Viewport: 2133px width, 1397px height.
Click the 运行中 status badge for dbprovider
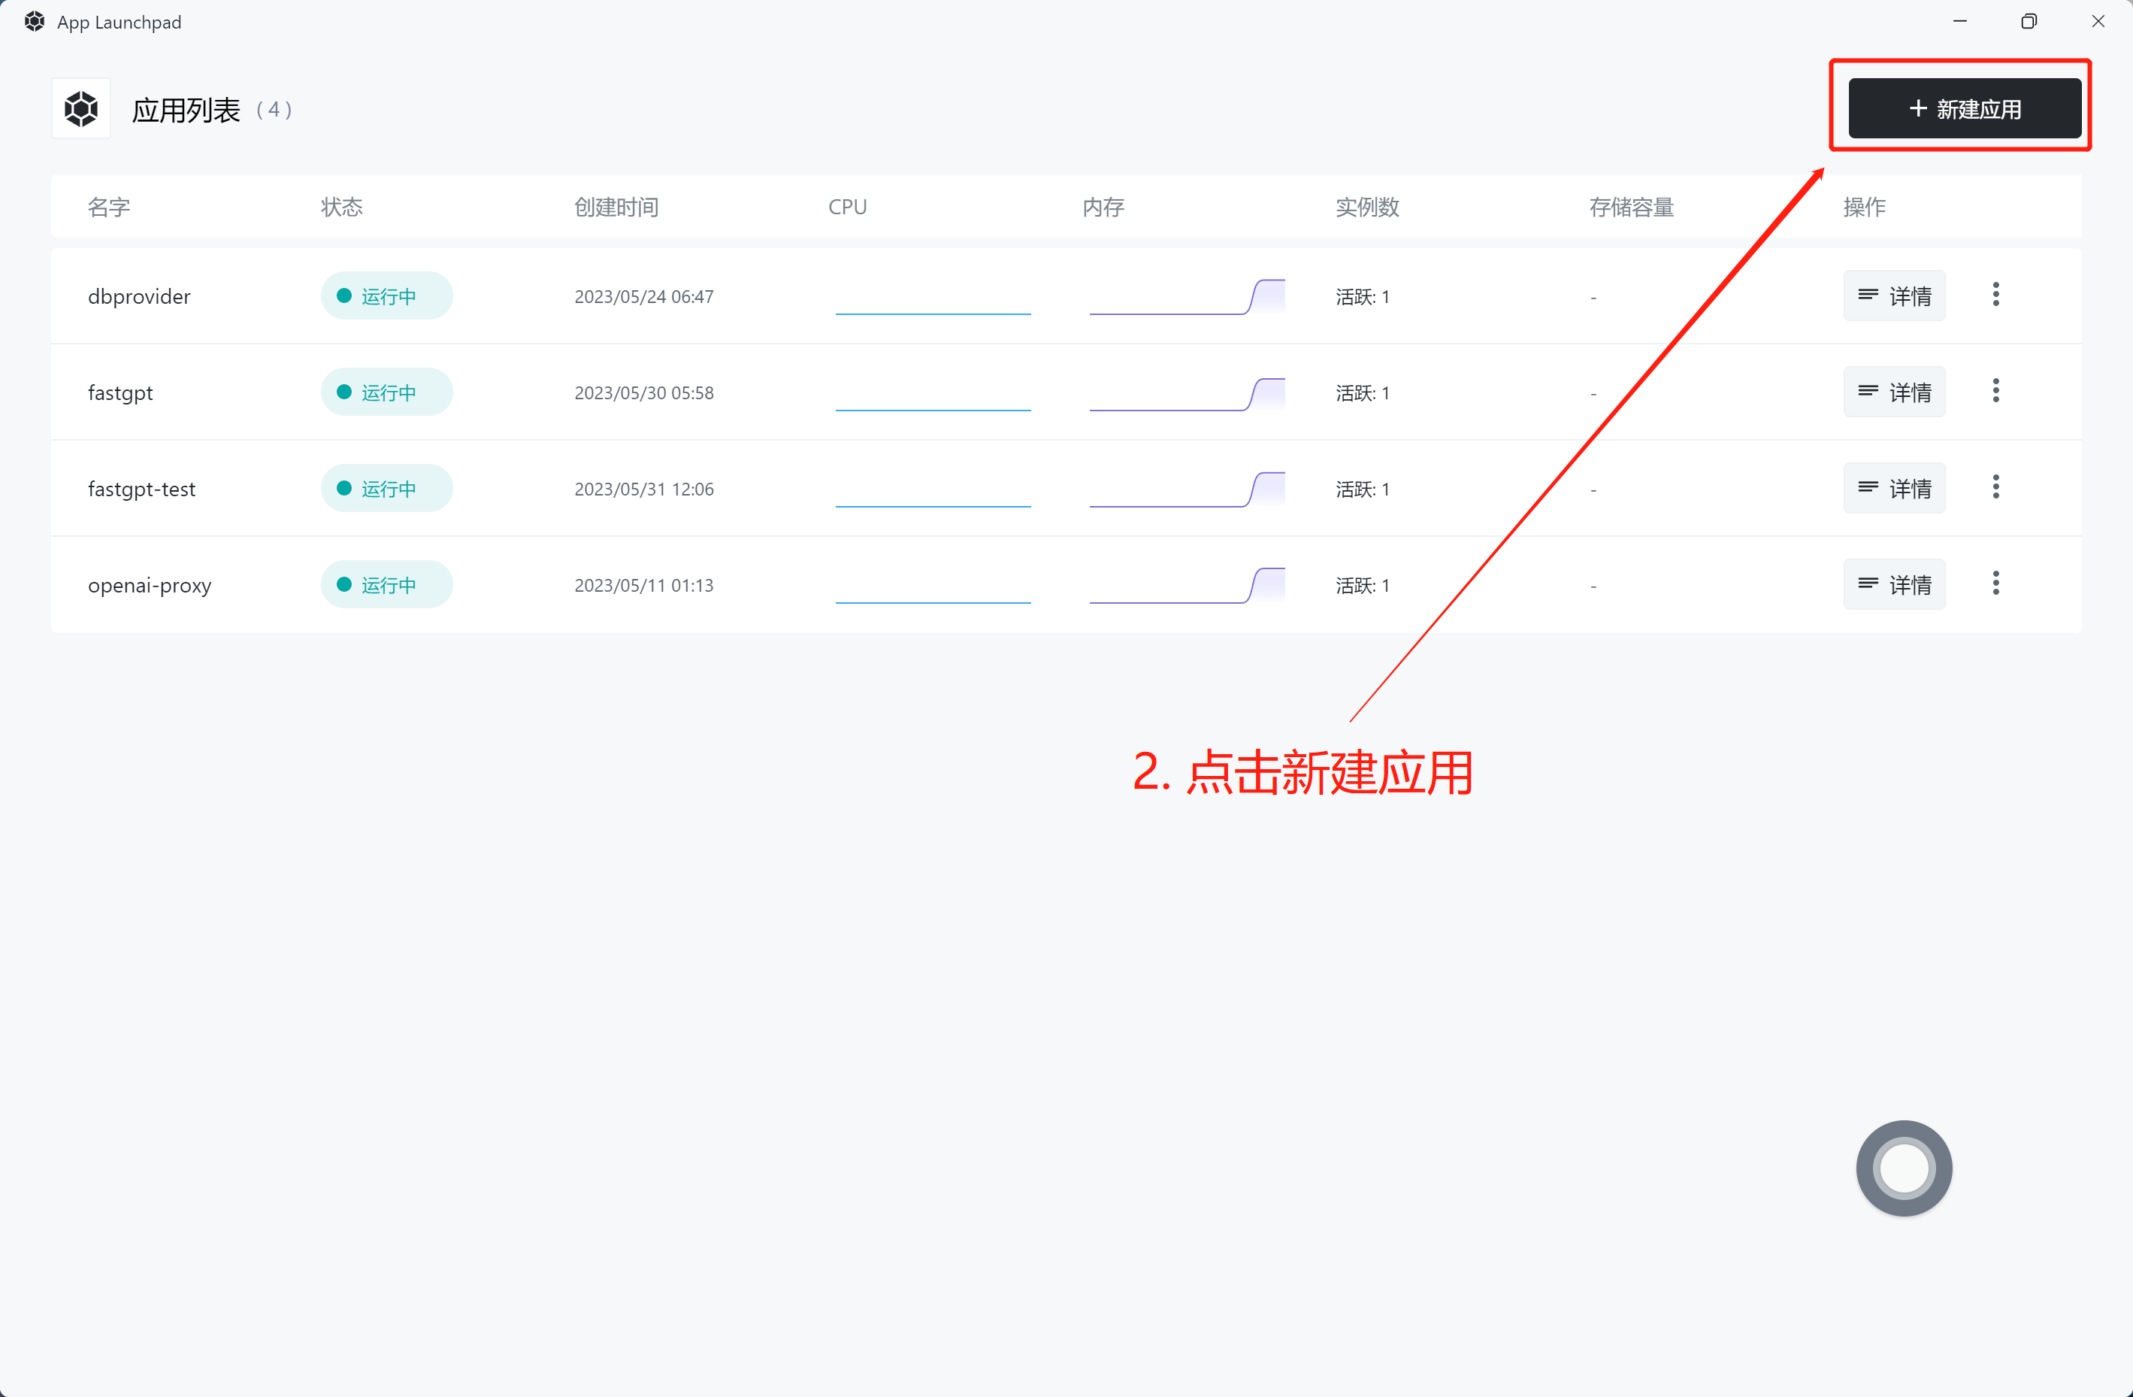click(x=386, y=296)
